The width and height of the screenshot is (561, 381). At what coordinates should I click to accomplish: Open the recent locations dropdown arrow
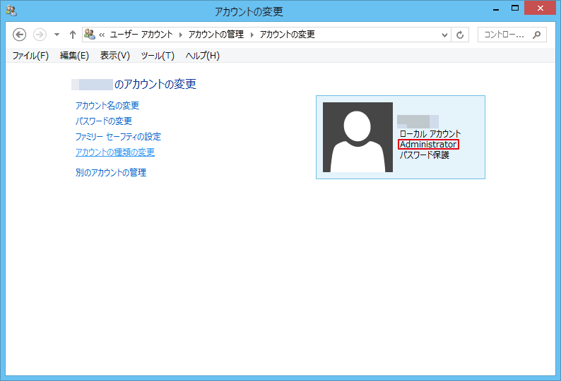click(57, 35)
